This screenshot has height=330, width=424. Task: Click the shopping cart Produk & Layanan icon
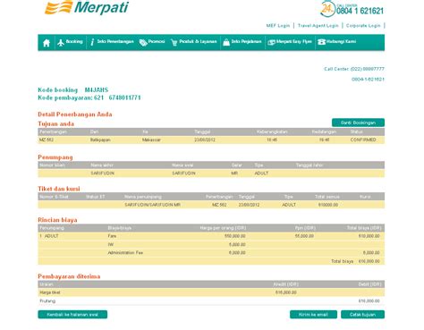coord(174,43)
